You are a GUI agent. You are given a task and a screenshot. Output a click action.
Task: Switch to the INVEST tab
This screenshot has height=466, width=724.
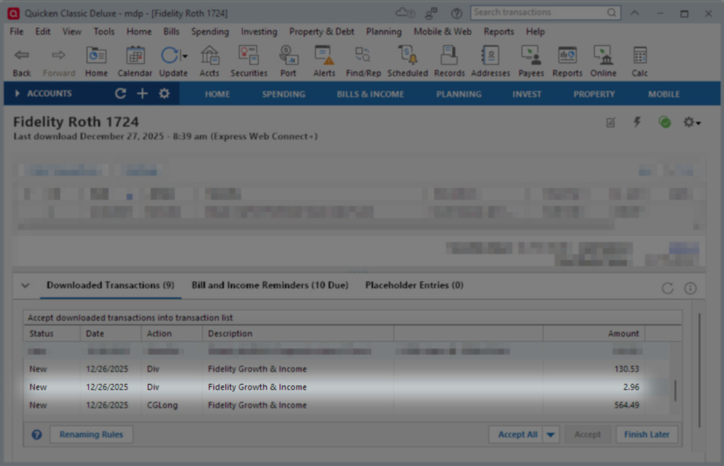[x=527, y=94]
